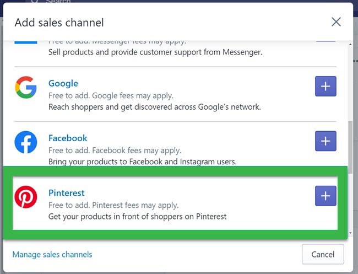Screen dimensions: 358x274
Task: Close the Add sales channel dialog
Action: [x=336, y=22]
